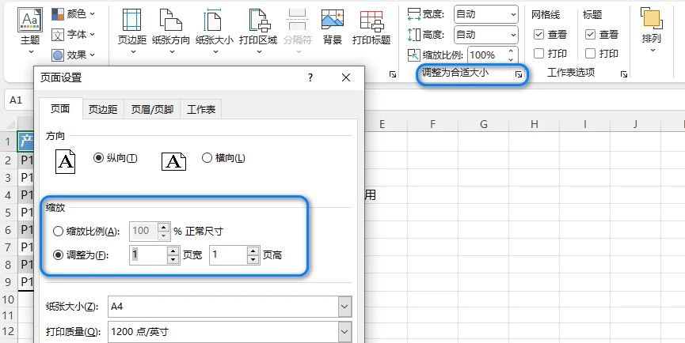Click the portrait page icon beside 纵向
The width and height of the screenshot is (685, 343).
pos(65,161)
